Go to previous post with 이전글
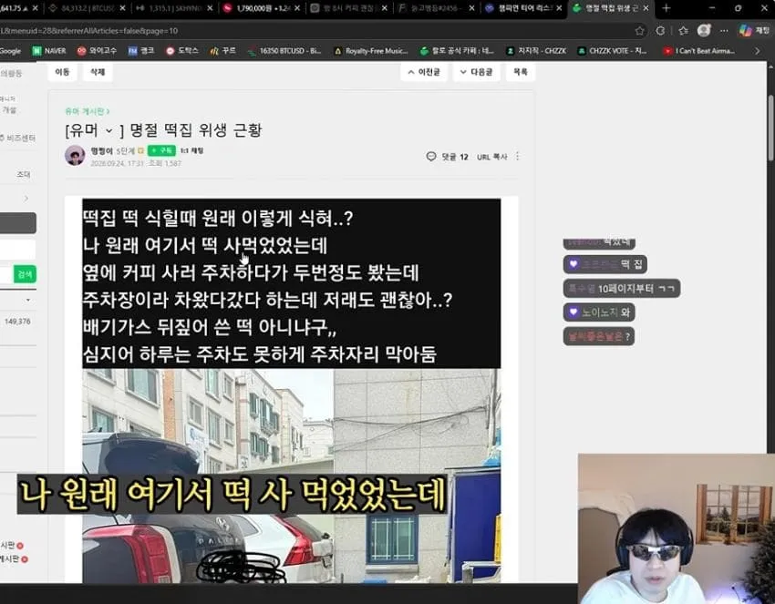Screen dimensions: 775x604 pos(424,72)
